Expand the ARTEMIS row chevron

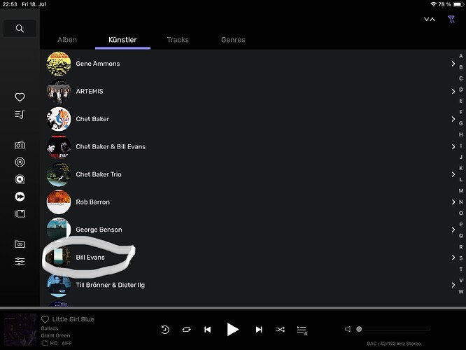point(453,91)
